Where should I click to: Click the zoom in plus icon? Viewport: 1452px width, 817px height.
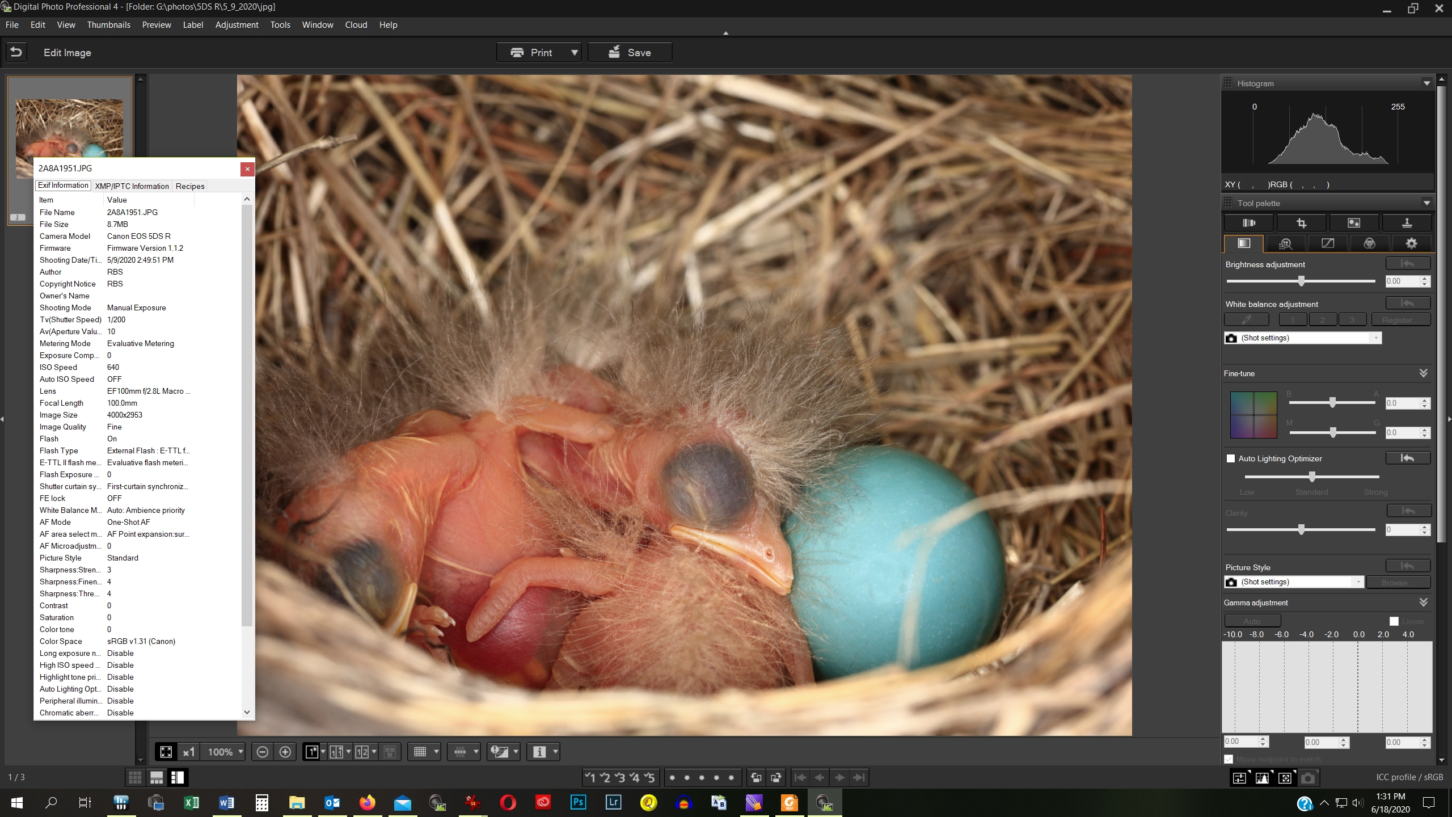point(285,752)
